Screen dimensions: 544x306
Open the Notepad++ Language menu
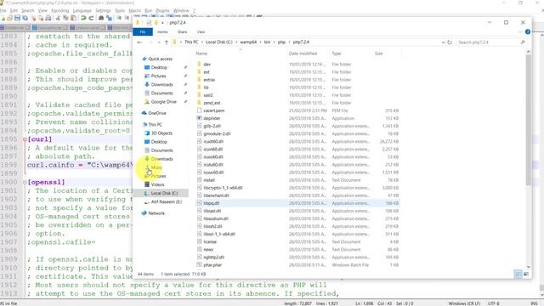click(x=82, y=11)
